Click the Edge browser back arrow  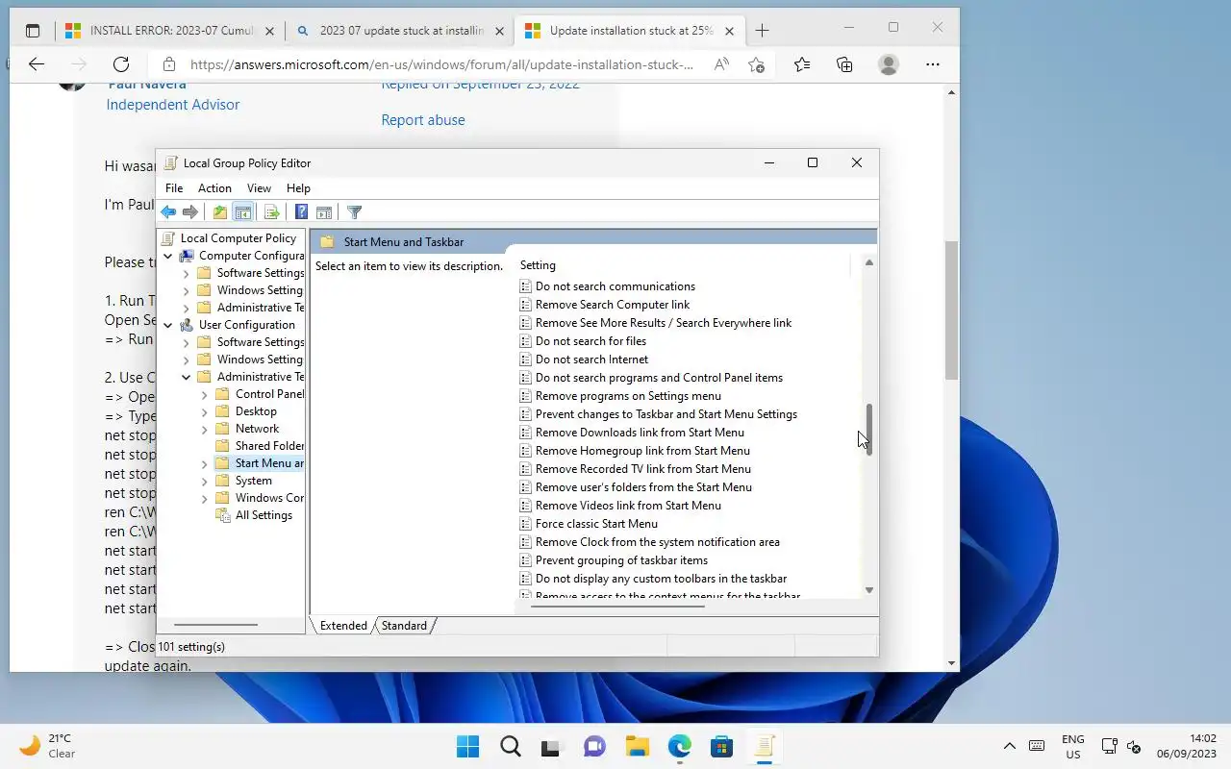tap(37, 64)
